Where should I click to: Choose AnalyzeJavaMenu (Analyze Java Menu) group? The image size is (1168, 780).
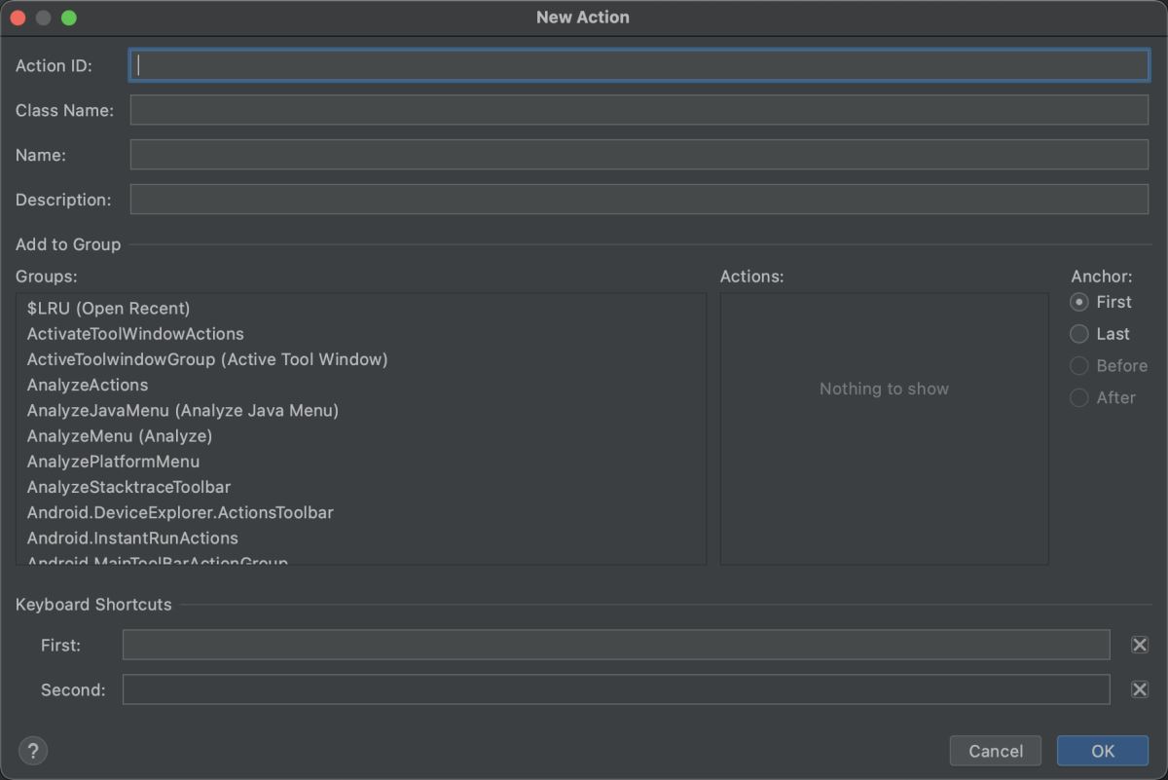183,411
